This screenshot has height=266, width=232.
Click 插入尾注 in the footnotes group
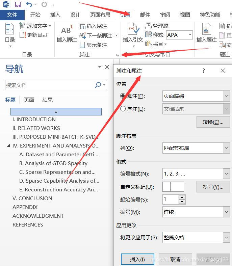coord(93,26)
